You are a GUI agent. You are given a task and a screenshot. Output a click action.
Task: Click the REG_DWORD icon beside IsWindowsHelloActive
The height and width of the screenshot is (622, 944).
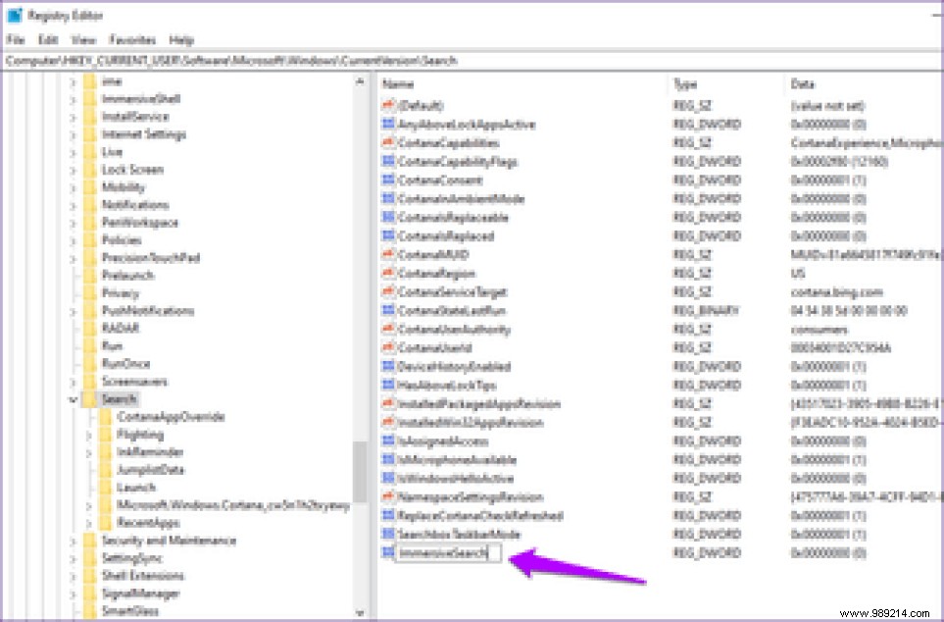[x=388, y=478]
